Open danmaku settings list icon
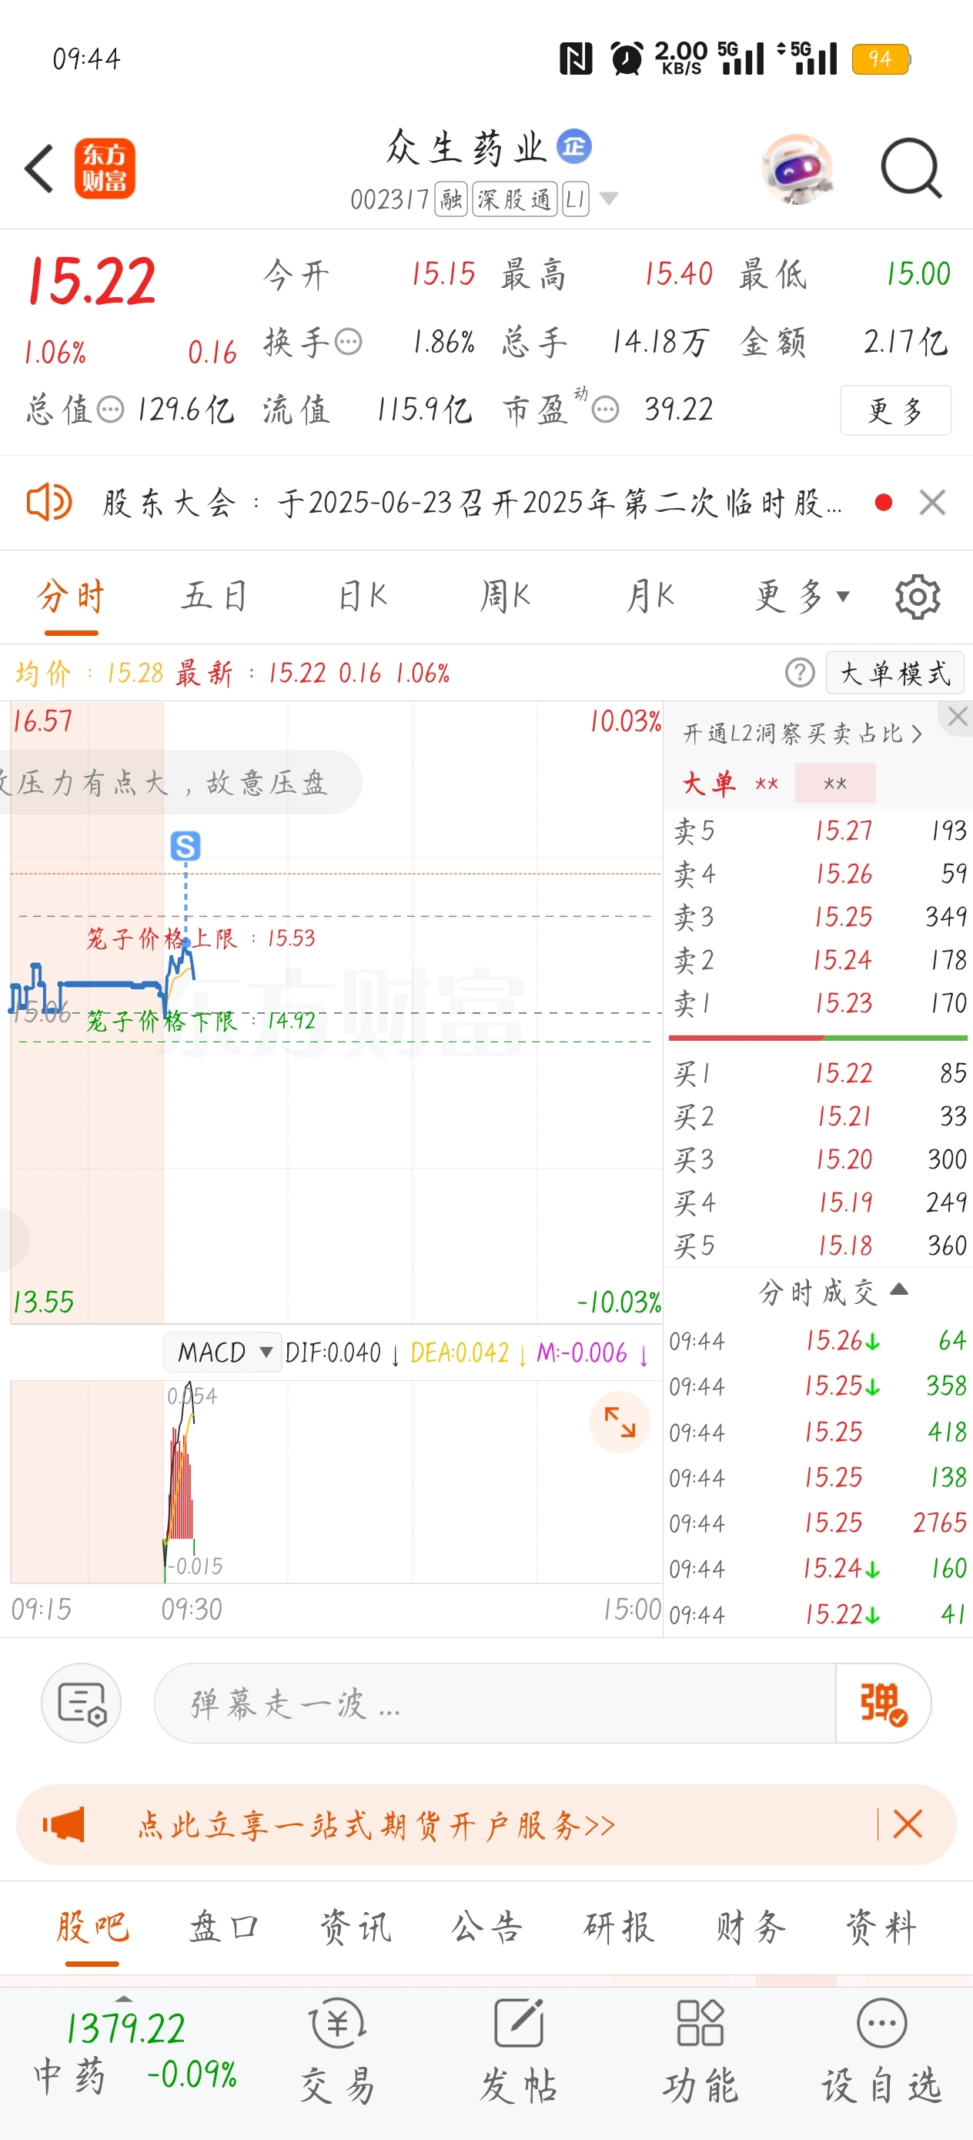Viewport: 973px width, 2140px height. point(82,1703)
